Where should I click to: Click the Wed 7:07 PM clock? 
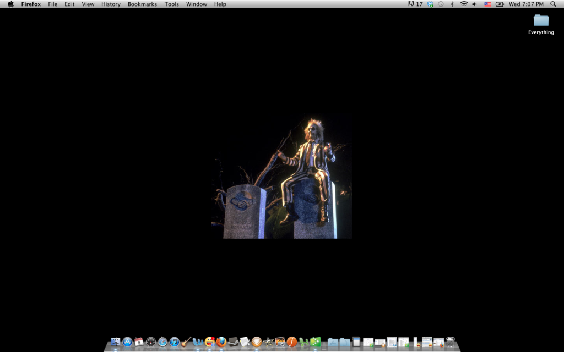(x=526, y=4)
